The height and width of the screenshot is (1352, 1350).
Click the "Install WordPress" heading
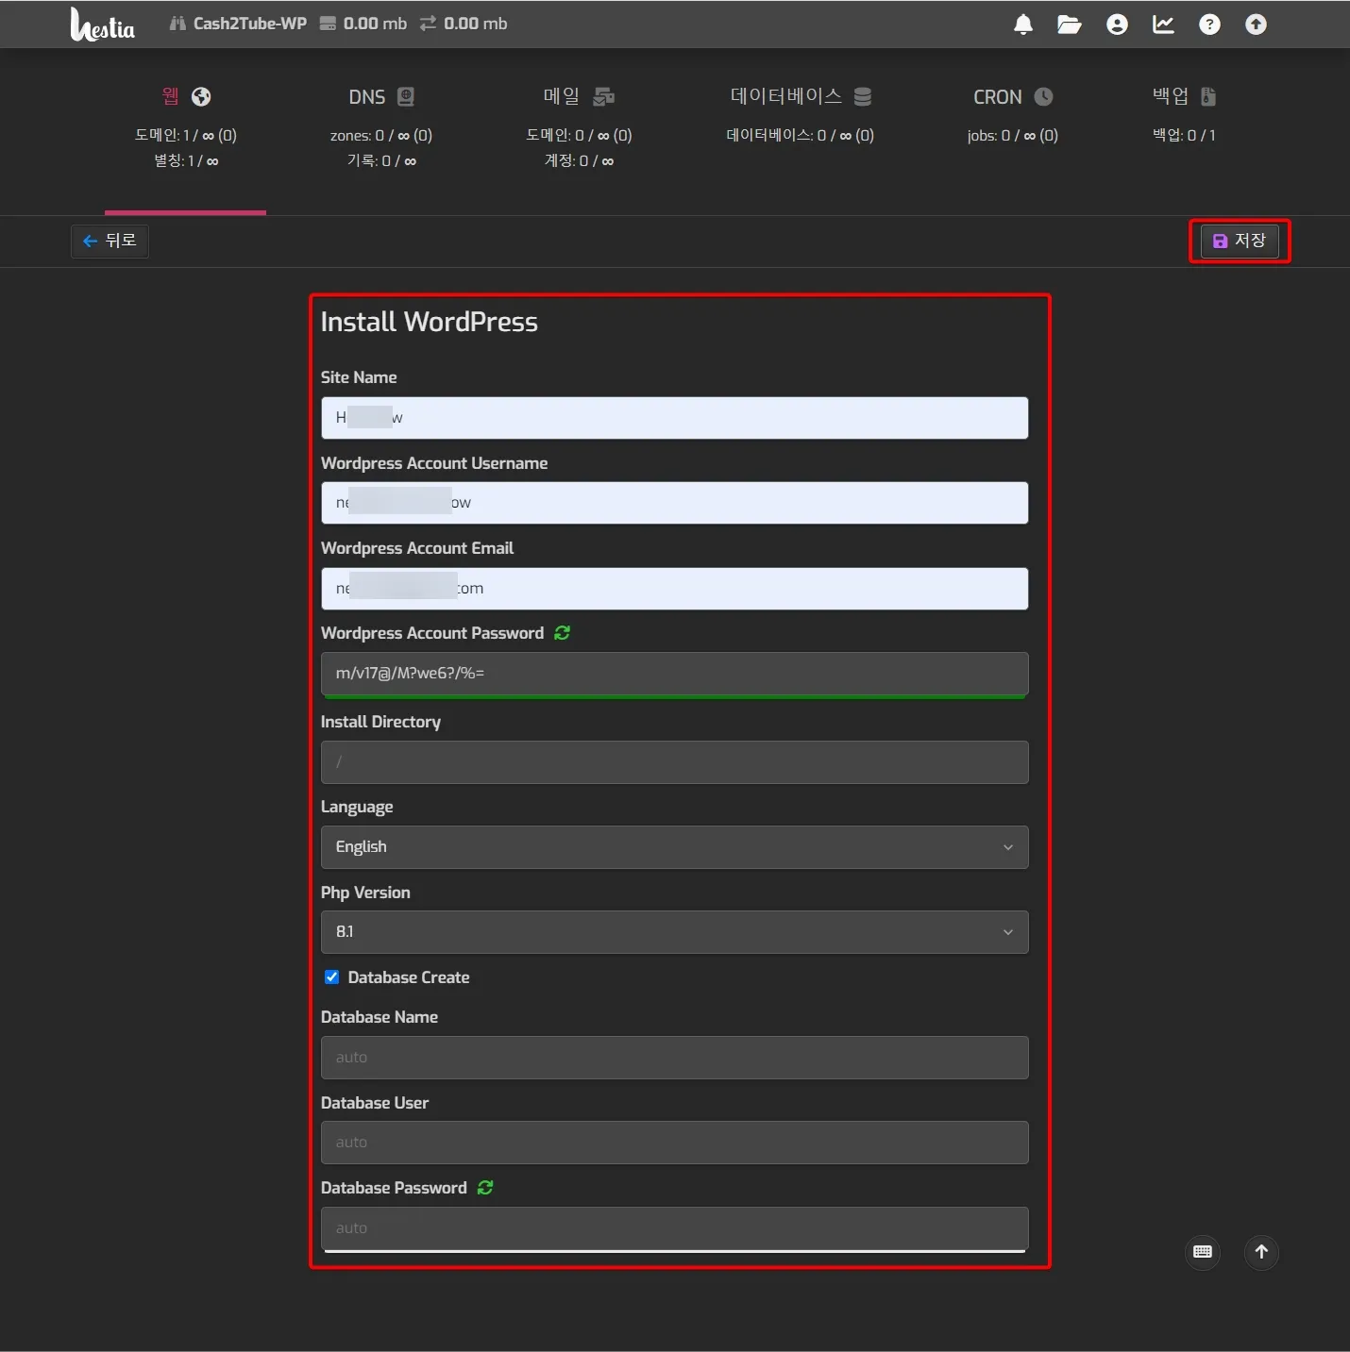click(x=430, y=322)
